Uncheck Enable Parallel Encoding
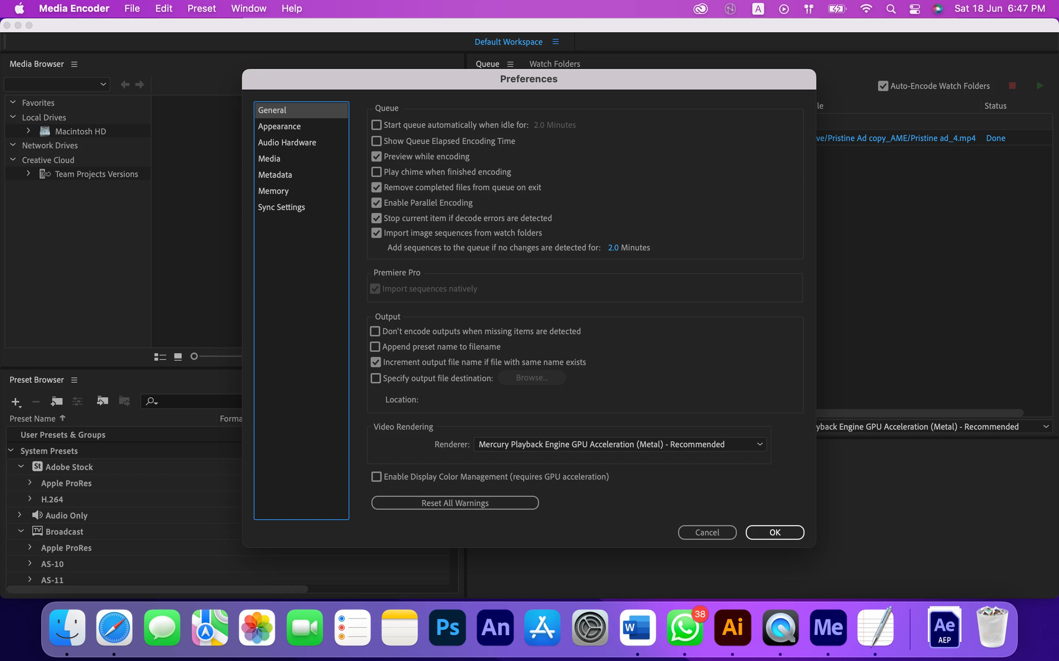 [x=376, y=203]
